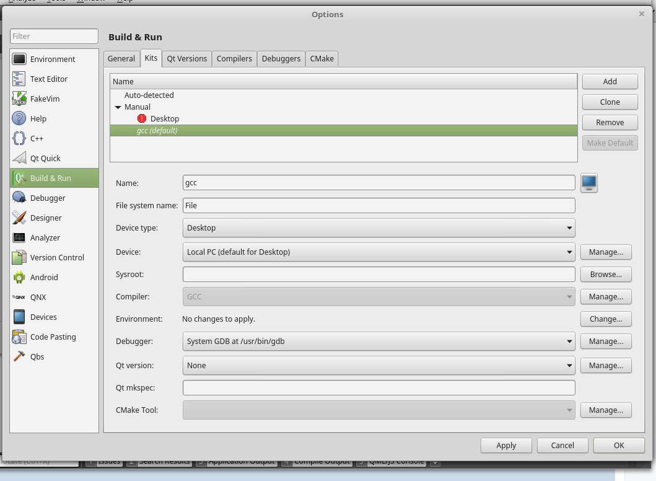The image size is (656, 481).
Task: Select the Android settings category
Action: click(44, 278)
